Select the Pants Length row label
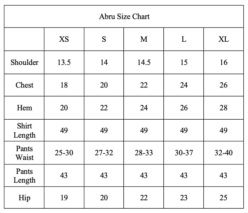Image resolution: width=248 pixels, height=213 pixels. (x=24, y=176)
